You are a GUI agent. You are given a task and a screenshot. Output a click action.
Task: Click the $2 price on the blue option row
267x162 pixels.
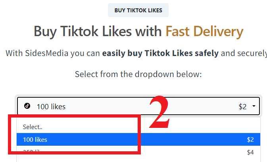click(250, 140)
